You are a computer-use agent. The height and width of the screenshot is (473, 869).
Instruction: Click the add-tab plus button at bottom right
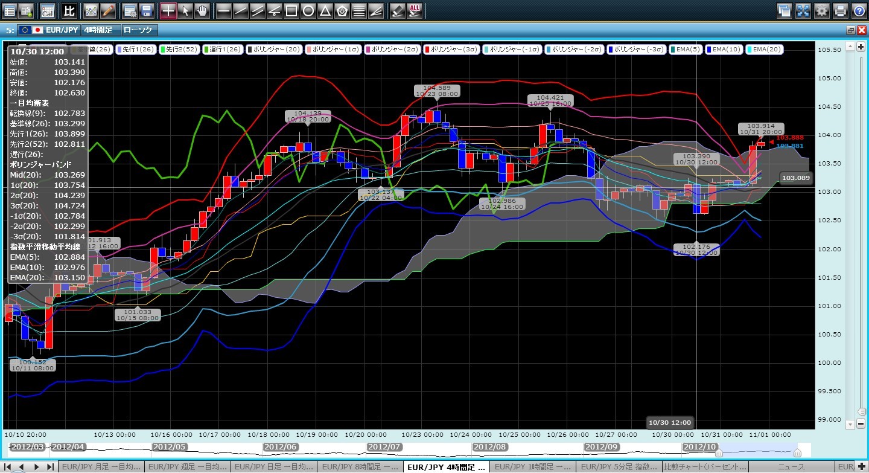(861, 467)
